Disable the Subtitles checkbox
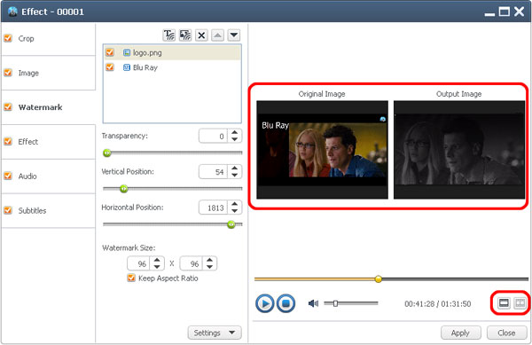 click(8, 210)
